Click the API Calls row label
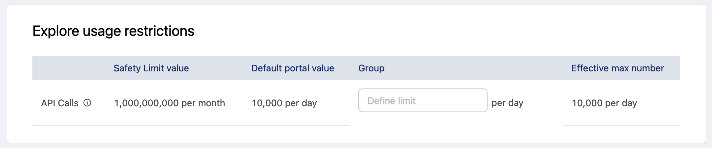 (60, 103)
